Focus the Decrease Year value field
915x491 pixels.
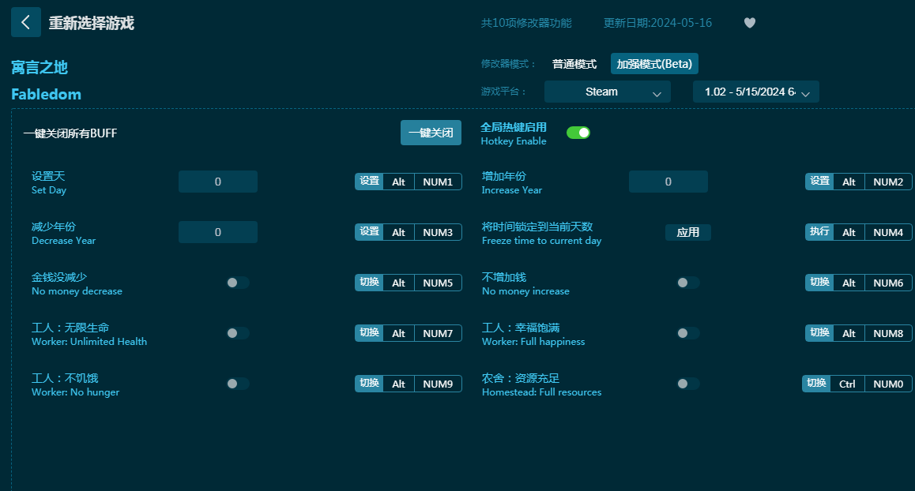point(217,232)
